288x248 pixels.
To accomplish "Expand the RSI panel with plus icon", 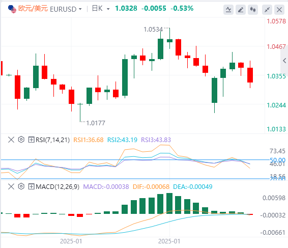I will [x=31, y=140].
